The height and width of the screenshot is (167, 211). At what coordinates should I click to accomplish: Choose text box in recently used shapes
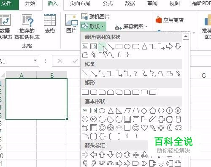[x=85, y=47]
